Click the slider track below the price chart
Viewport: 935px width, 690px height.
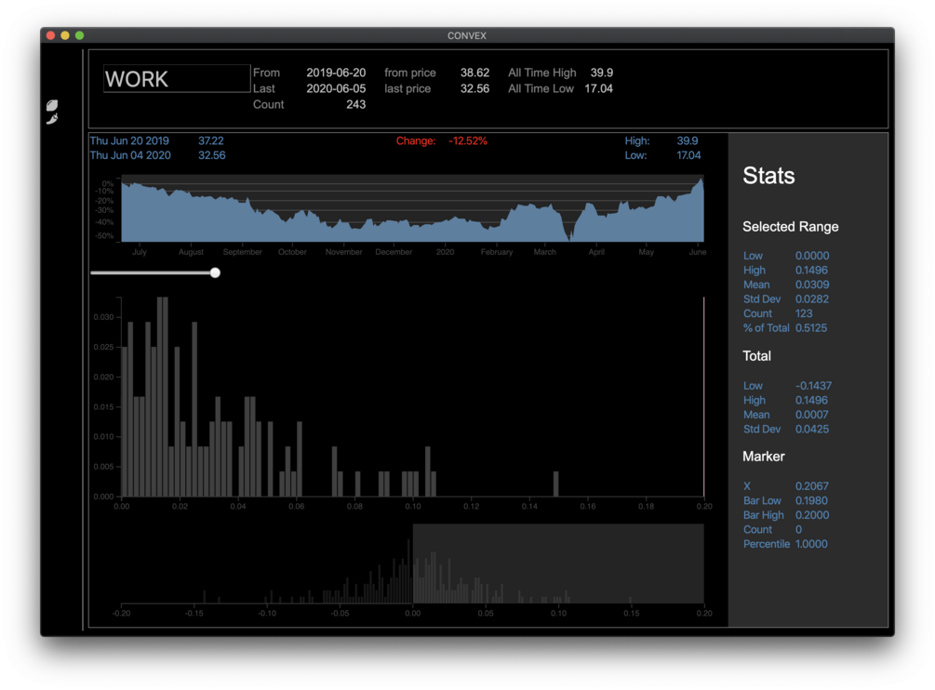(153, 272)
